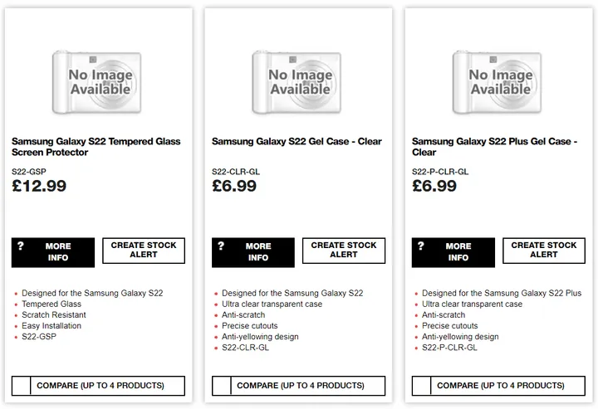The width and height of the screenshot is (598, 409).
Task: Tick compare checkbox for S22 Gel Case
Action: tap(222, 386)
